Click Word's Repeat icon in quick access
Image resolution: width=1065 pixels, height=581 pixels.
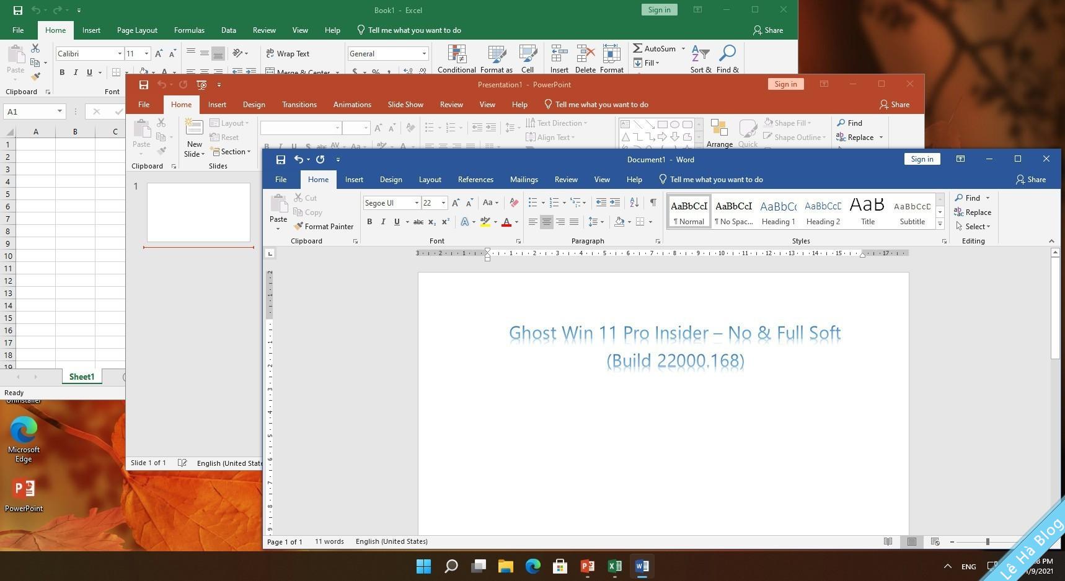[320, 159]
